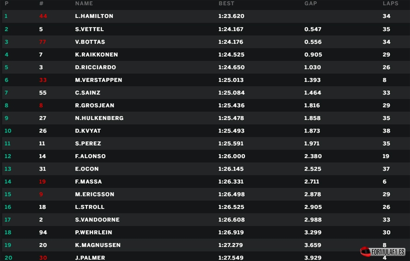The image size is (410, 261).
Task: Select M.VERSTAPPEN entry
Action: (205, 80)
